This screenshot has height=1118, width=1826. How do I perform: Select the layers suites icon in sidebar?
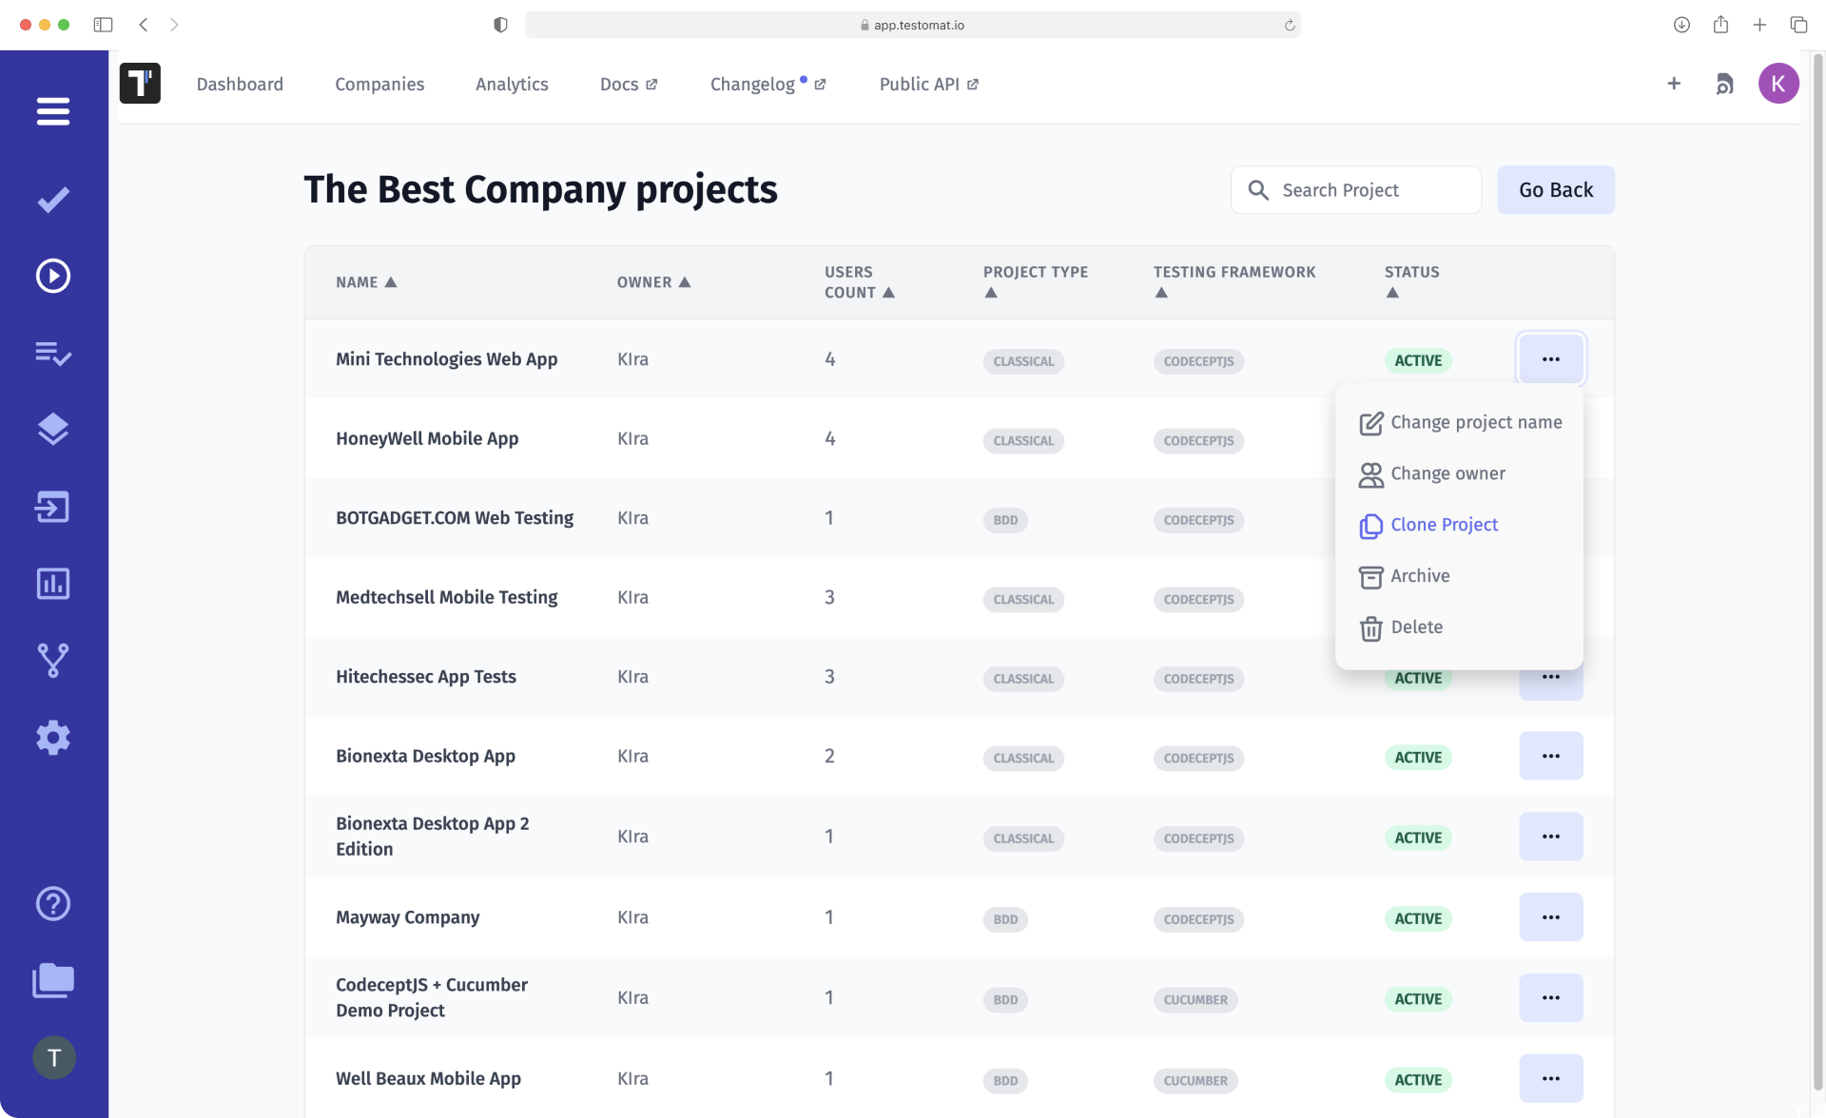click(x=53, y=429)
